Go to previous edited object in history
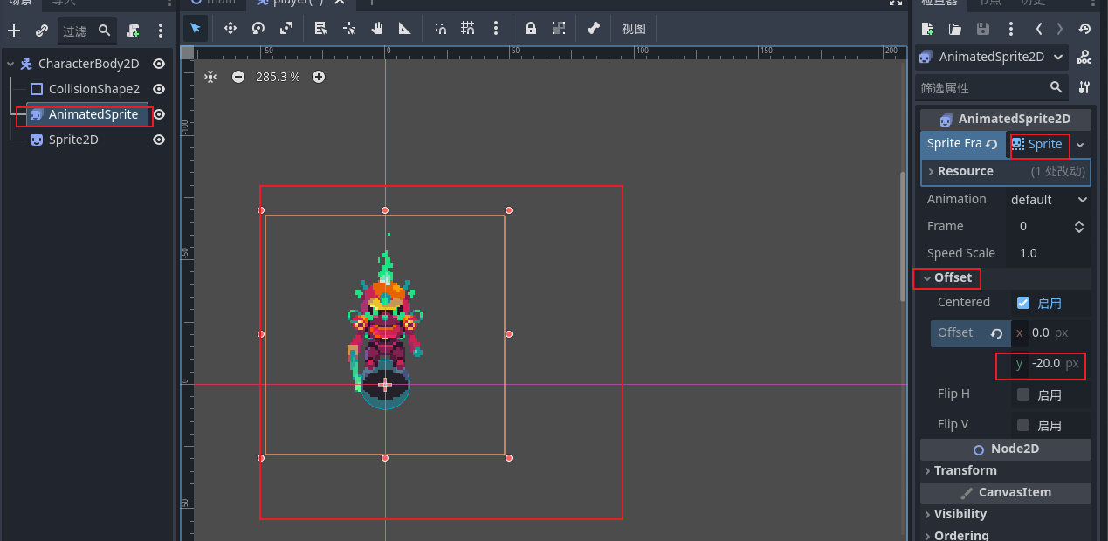This screenshot has width=1108, height=541. point(1039,29)
